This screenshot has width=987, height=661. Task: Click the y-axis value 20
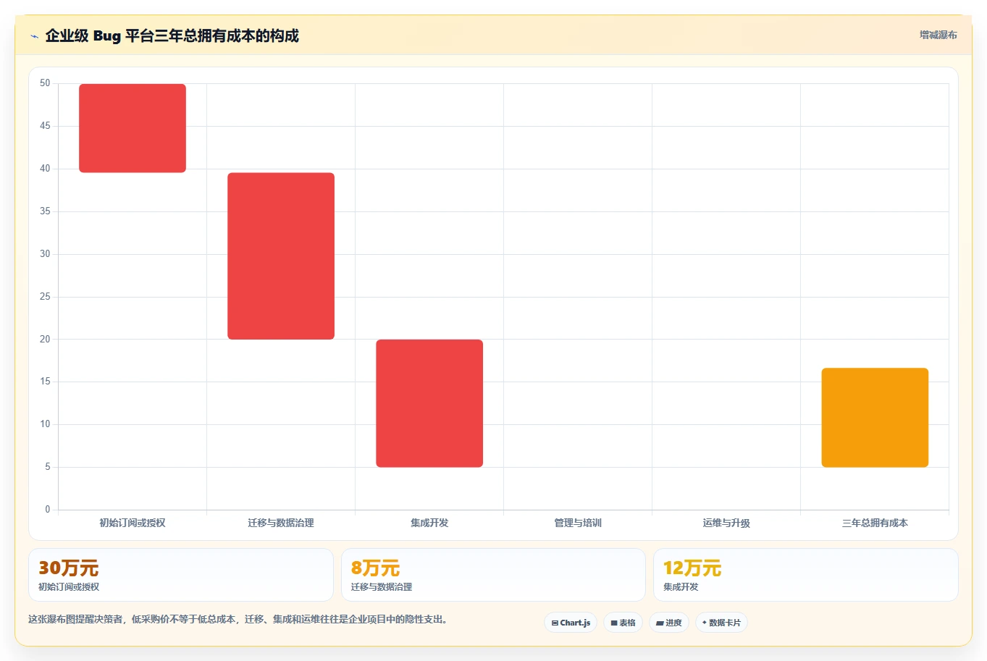click(x=45, y=339)
